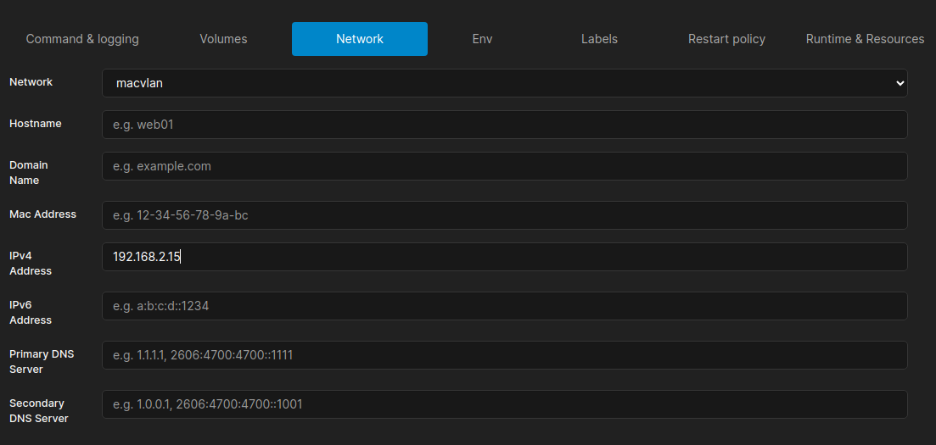Select the Secondary DNS Server field
936x445 pixels.
pyautogui.click(x=504, y=404)
